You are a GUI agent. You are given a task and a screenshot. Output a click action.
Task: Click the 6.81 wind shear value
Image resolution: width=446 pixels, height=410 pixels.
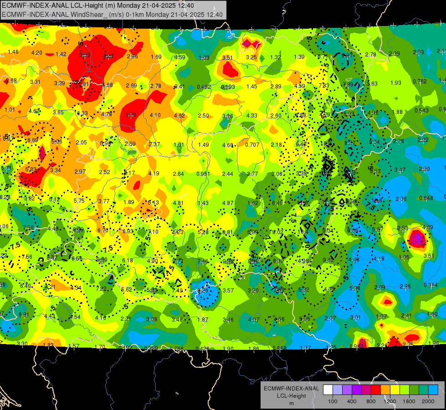24,315
